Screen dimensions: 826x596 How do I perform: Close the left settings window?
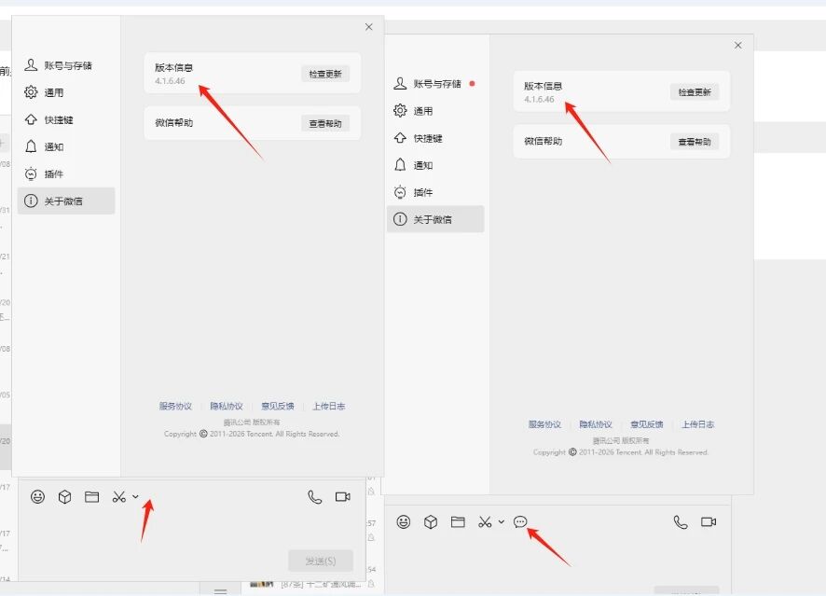tap(369, 27)
